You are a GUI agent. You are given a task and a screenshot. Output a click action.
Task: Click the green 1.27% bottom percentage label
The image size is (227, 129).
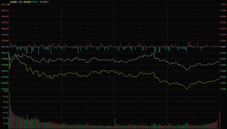pos(223,89)
